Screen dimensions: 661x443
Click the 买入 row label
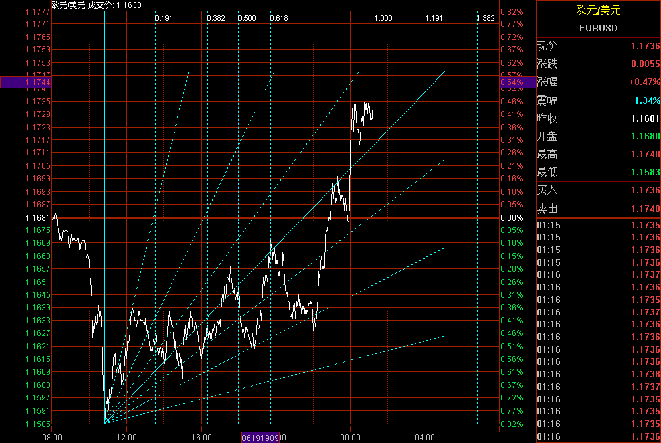click(x=547, y=190)
